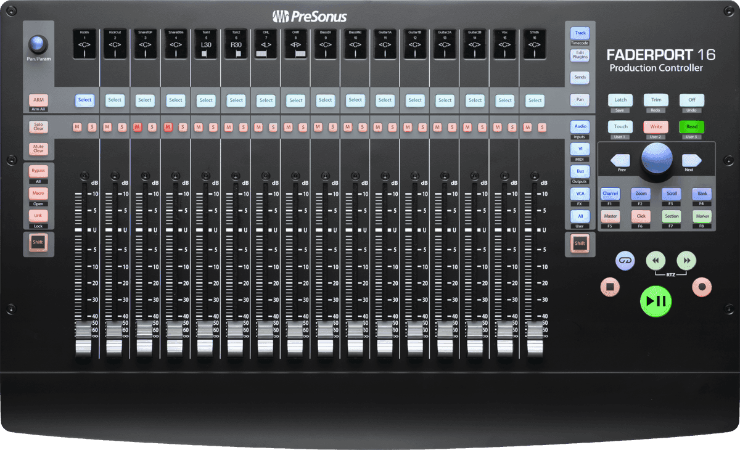This screenshot has width=740, height=450.
Task: Select the Tom2 channel
Action: [236, 100]
